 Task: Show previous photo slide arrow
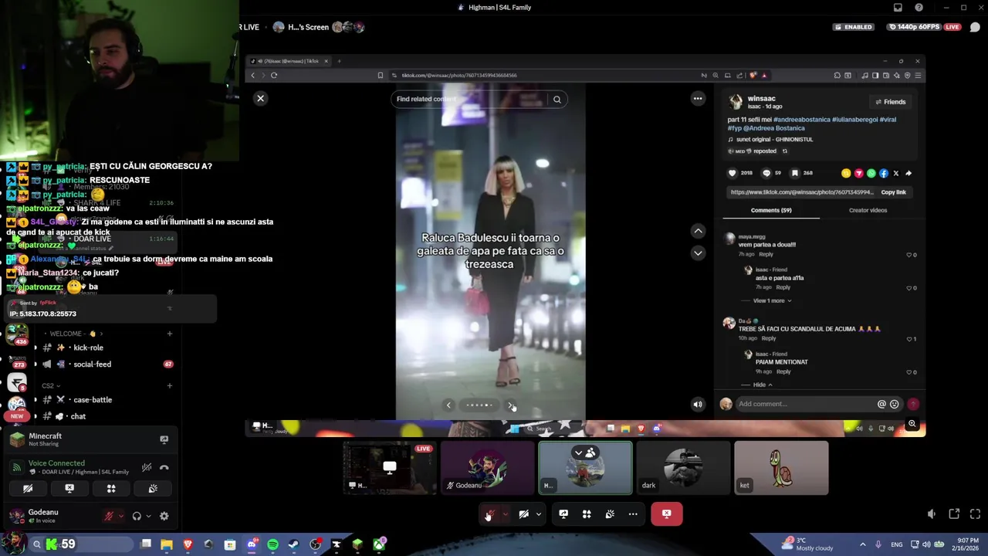(x=448, y=405)
